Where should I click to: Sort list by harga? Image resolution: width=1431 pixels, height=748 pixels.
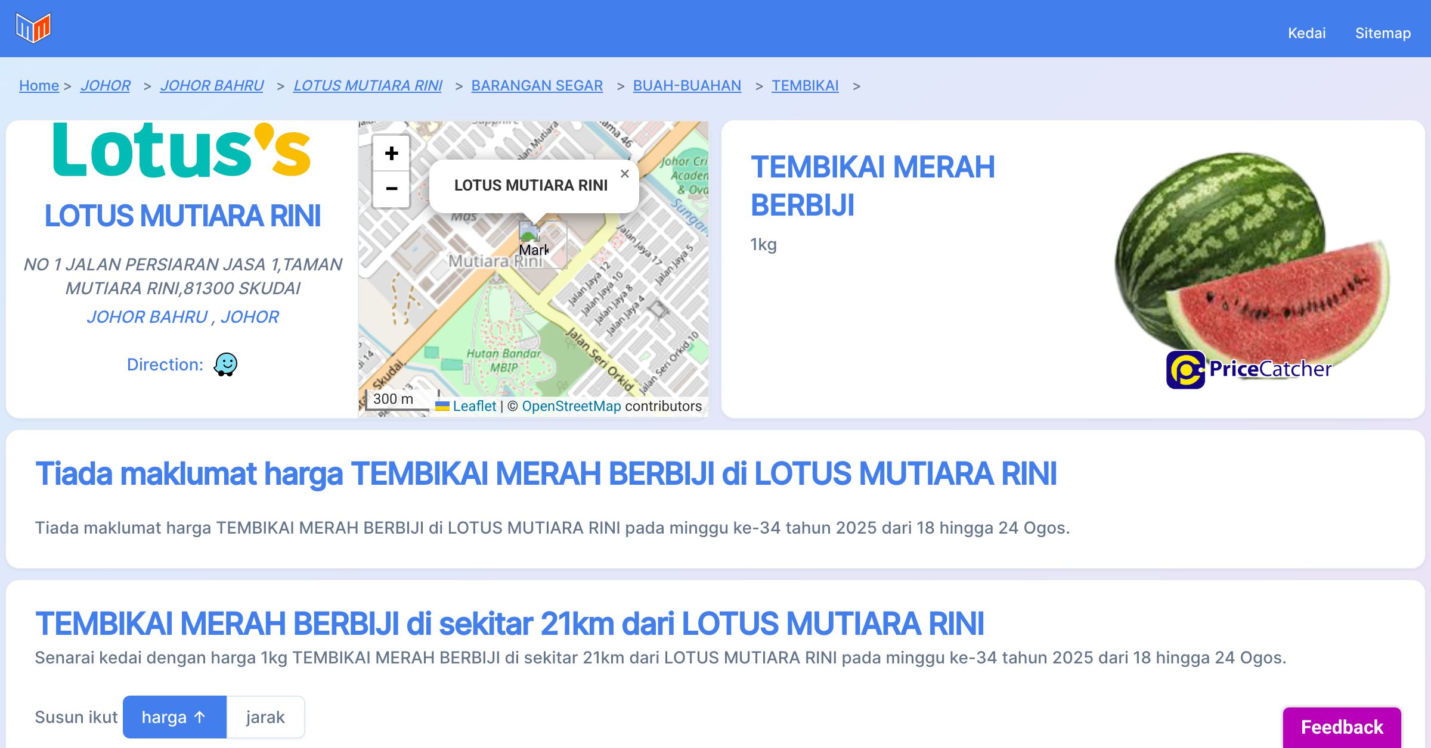coord(175,717)
